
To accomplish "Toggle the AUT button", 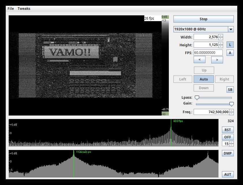I will point(228,174).
